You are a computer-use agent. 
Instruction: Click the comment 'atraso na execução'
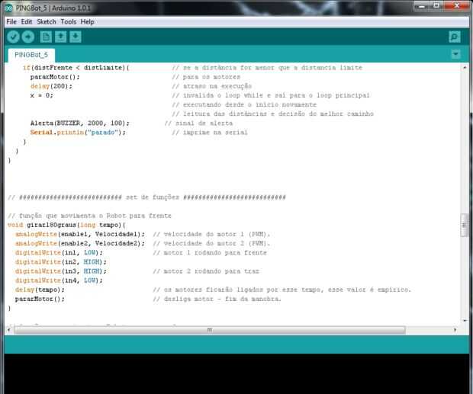pyautogui.click(x=212, y=86)
